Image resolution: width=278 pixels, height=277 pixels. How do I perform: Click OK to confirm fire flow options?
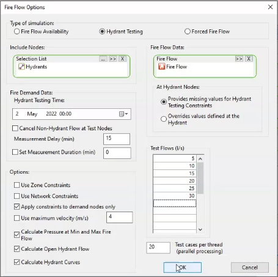click(x=182, y=267)
